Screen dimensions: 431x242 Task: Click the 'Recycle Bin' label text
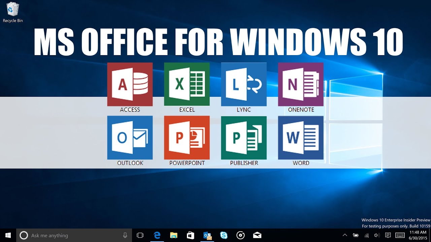point(13,21)
